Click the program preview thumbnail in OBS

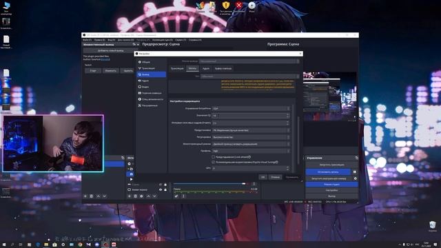tap(329, 96)
